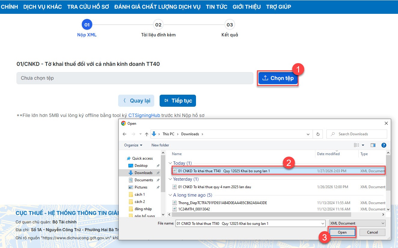The width and height of the screenshot is (398, 248).
Task: Click the refresh icon in dialog address bar
Action: pyautogui.click(x=318, y=134)
